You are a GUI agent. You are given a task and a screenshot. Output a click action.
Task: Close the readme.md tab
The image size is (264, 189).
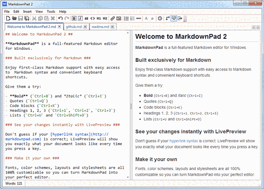click(112, 26)
